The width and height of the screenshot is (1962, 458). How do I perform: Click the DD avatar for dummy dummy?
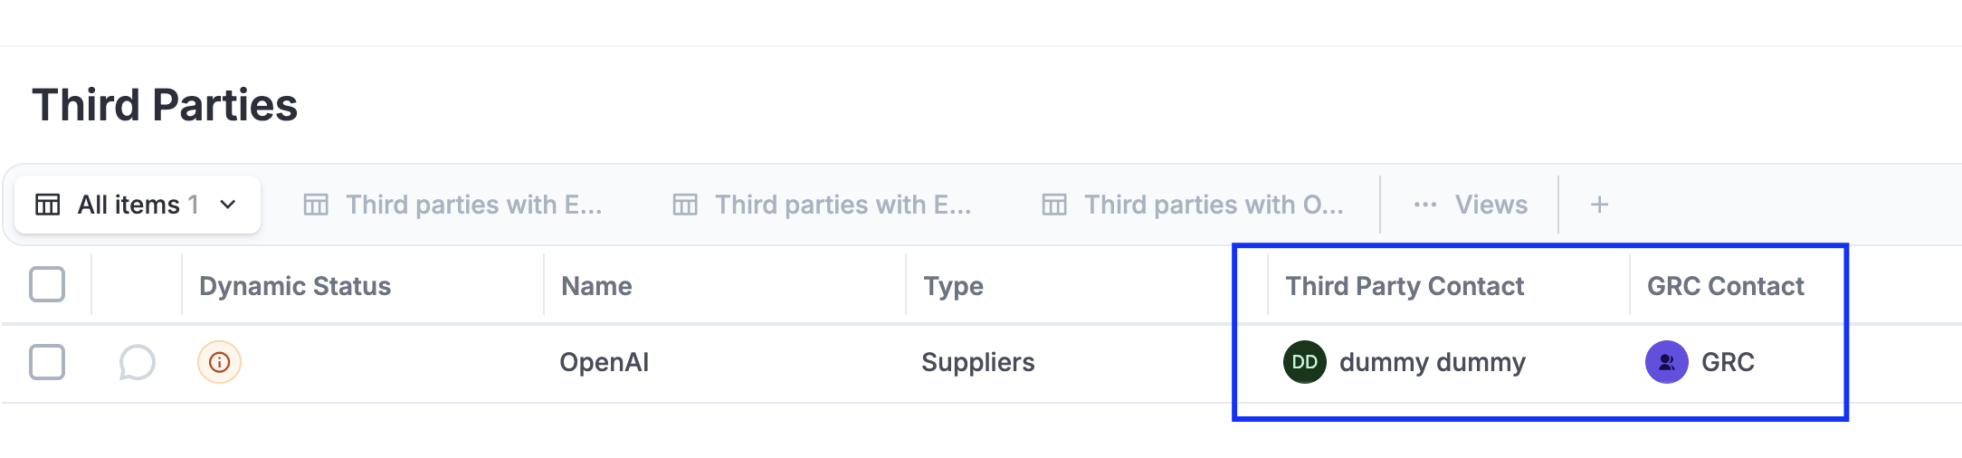click(1304, 362)
